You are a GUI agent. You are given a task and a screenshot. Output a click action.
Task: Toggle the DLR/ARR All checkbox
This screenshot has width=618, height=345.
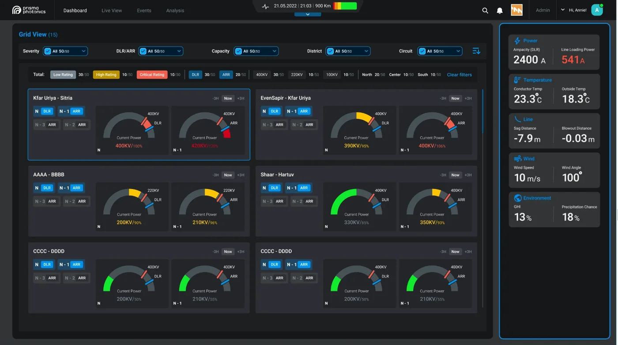(x=143, y=51)
